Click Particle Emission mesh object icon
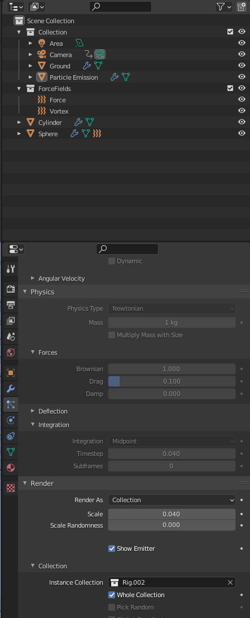Screen dimensions: 250x618 42,77
